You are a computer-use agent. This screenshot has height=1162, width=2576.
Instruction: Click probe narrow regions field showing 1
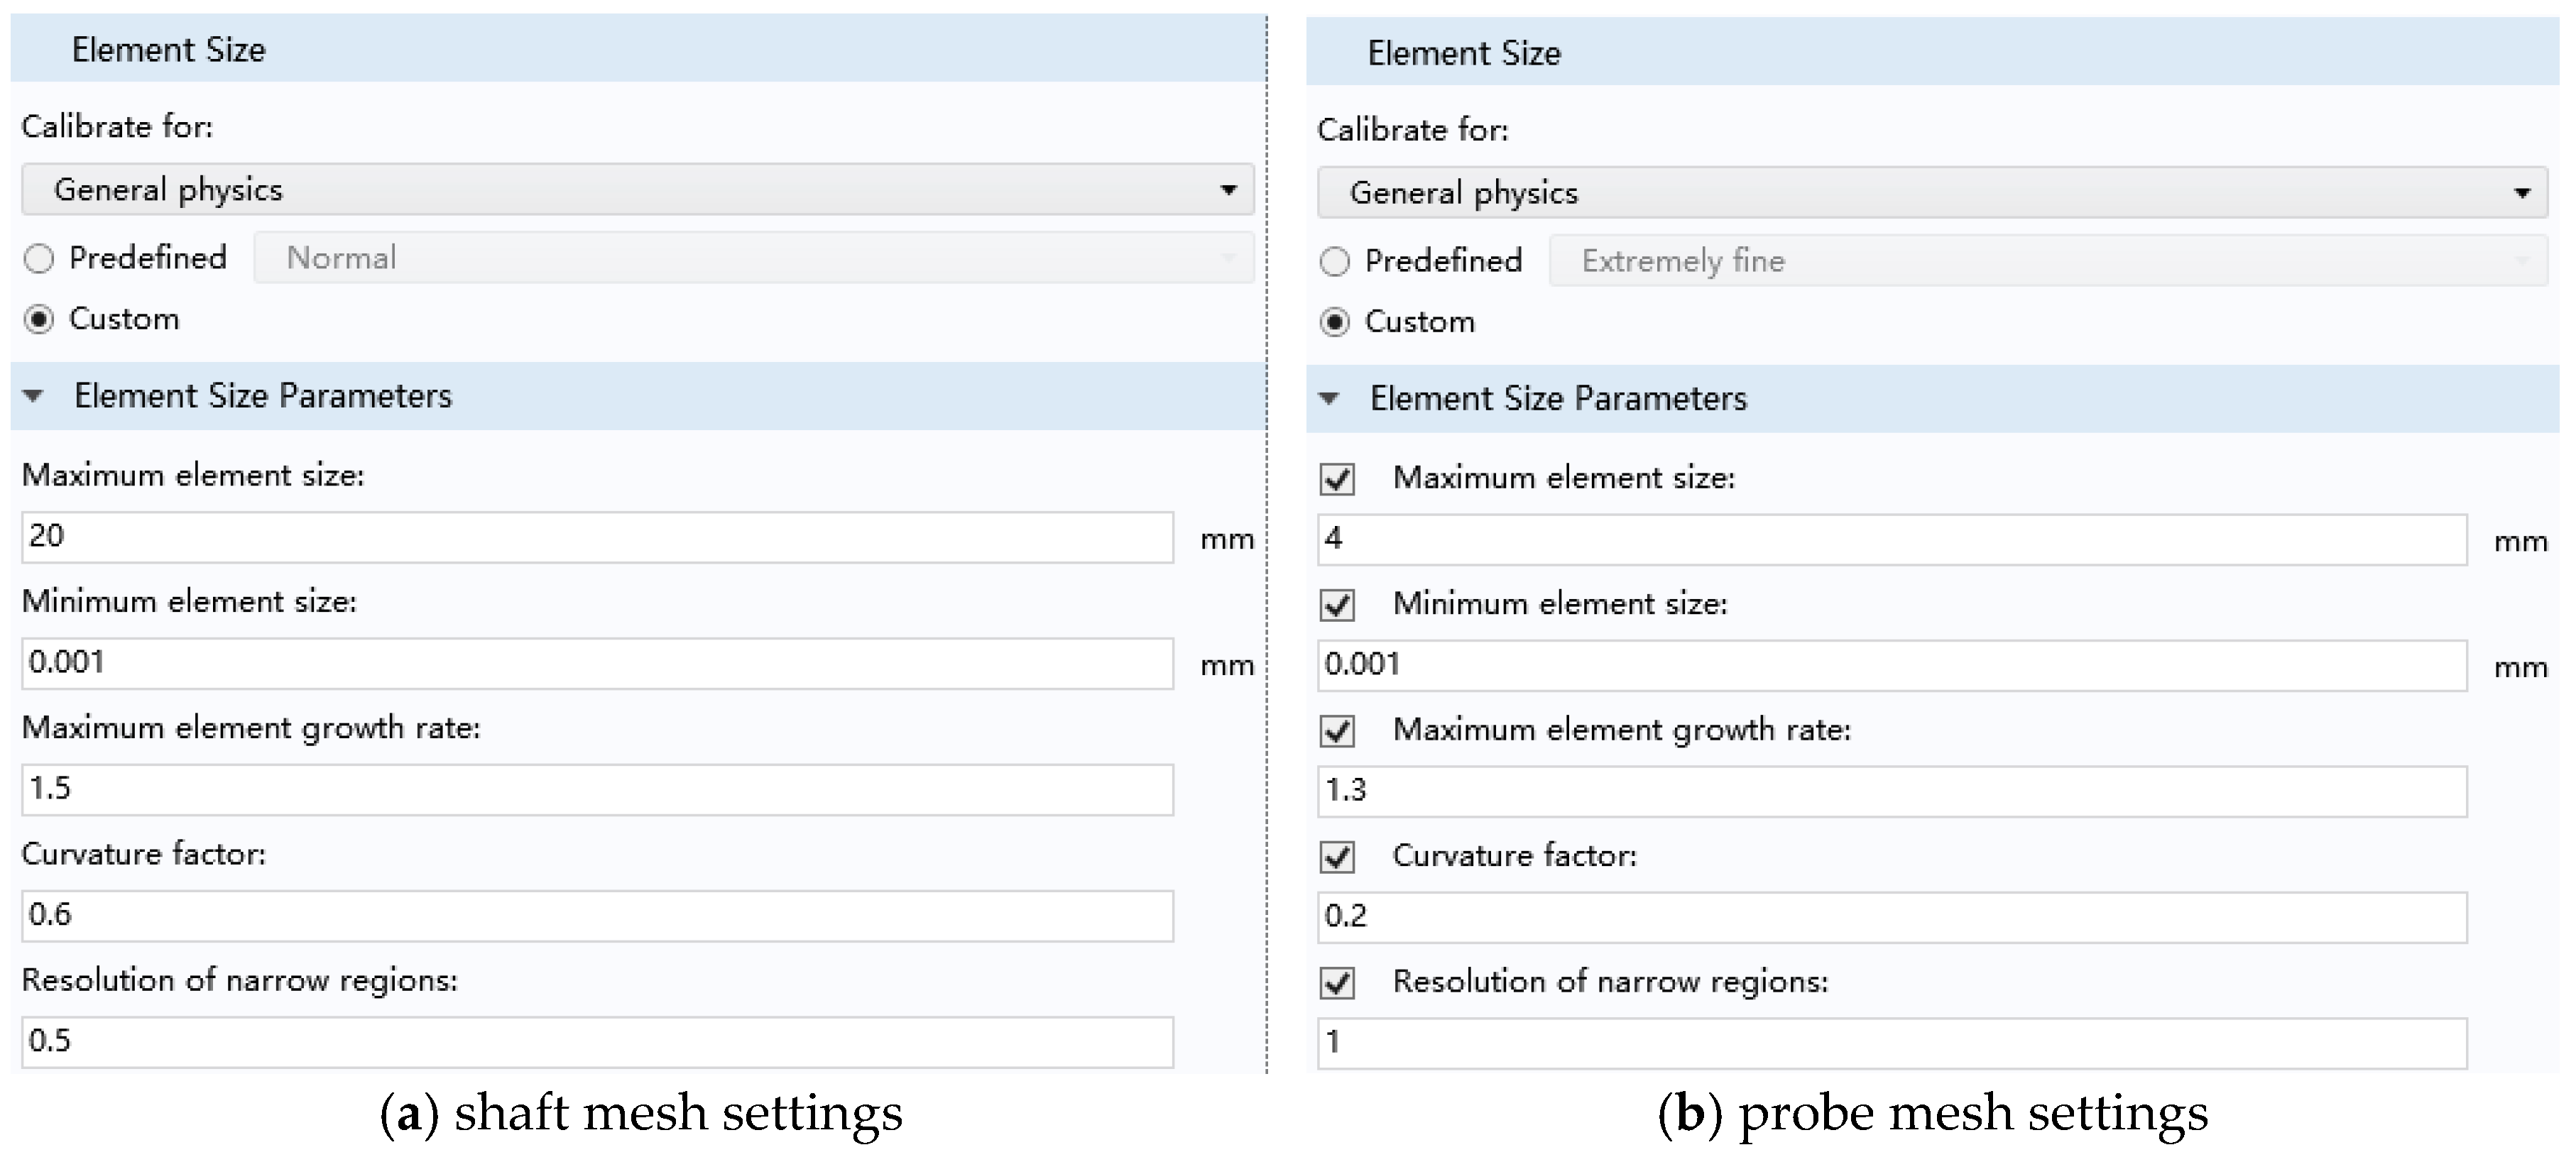click(1892, 1043)
